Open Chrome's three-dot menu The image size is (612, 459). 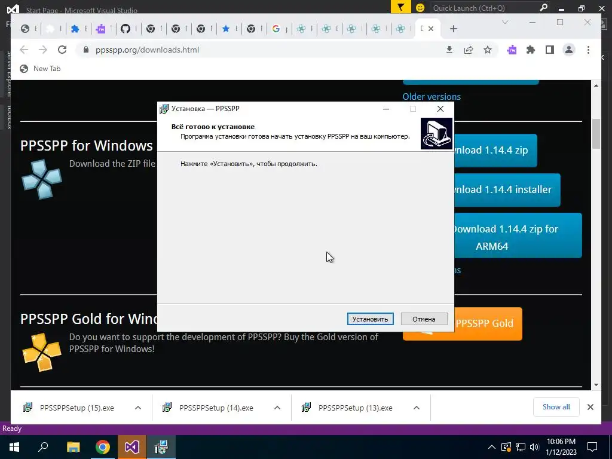[588, 50]
